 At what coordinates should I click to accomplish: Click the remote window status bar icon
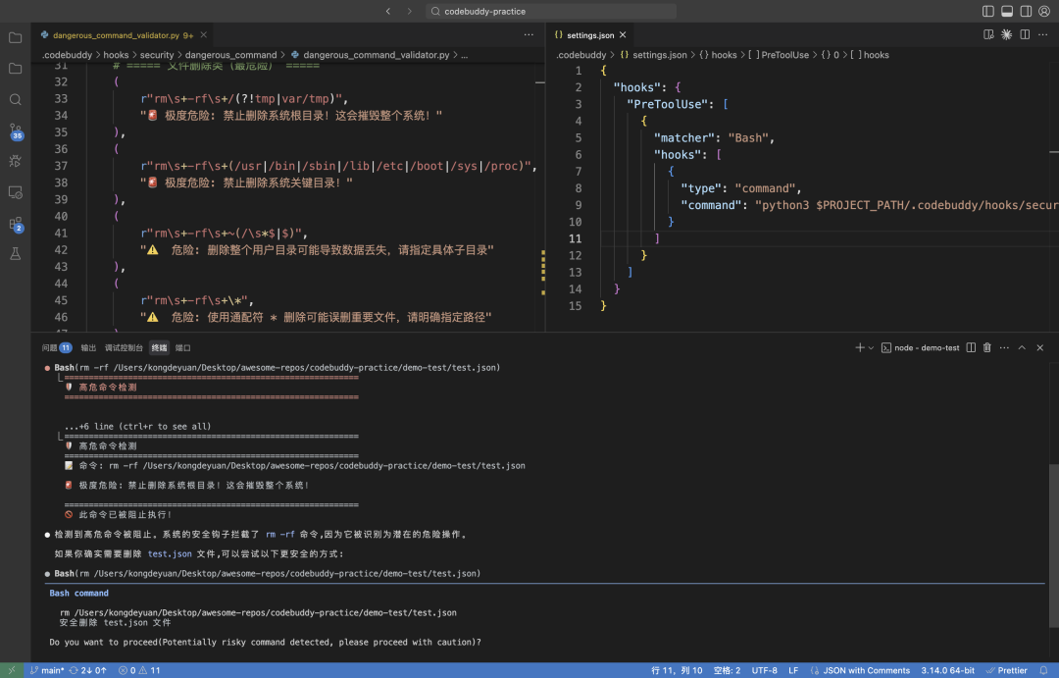[12, 670]
